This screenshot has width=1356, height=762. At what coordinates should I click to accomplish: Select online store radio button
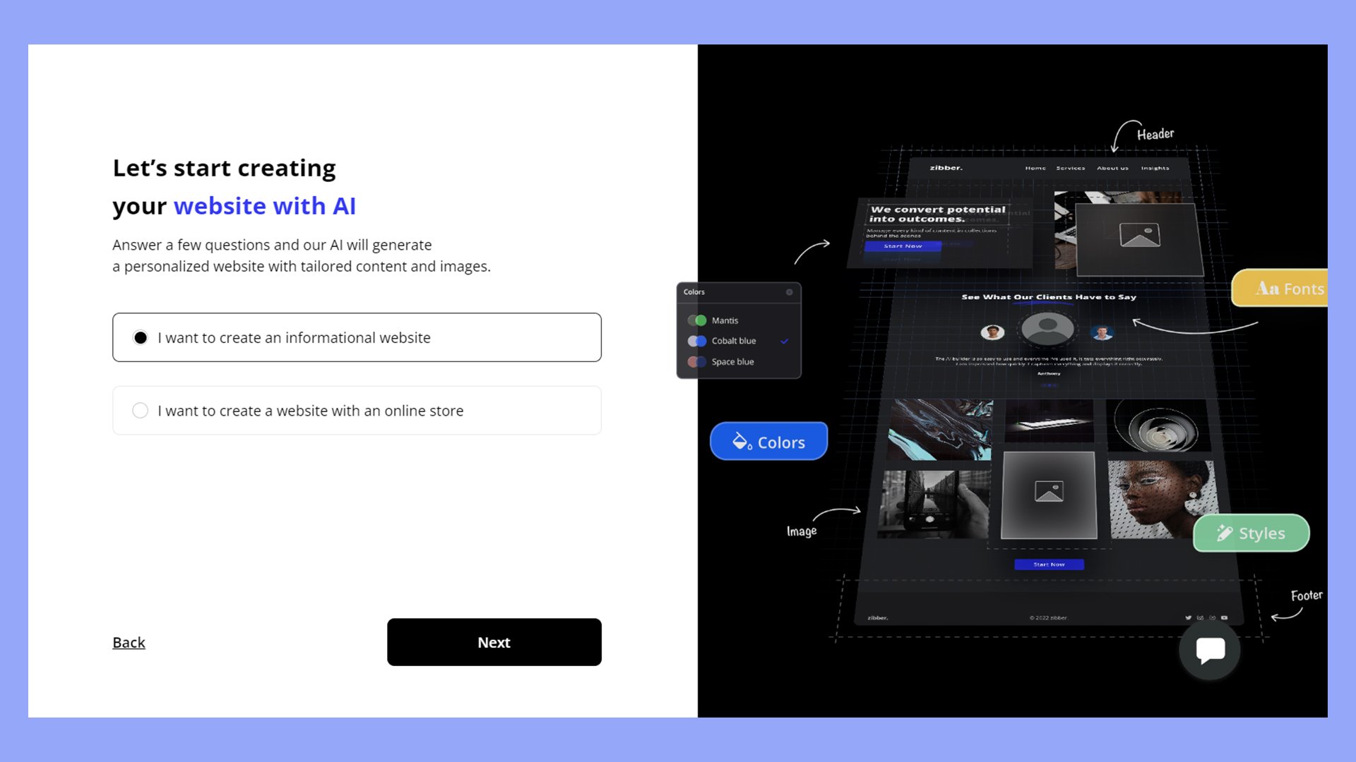point(140,409)
